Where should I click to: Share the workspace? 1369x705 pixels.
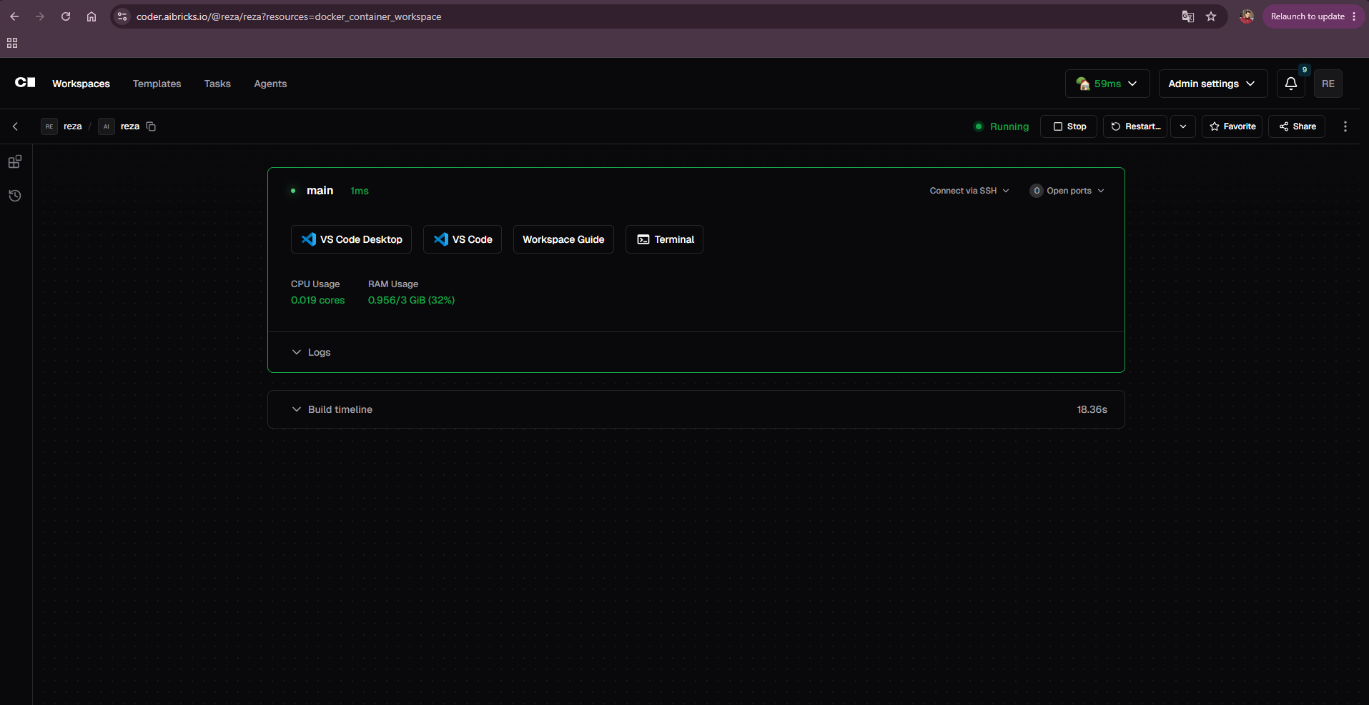[1297, 126]
